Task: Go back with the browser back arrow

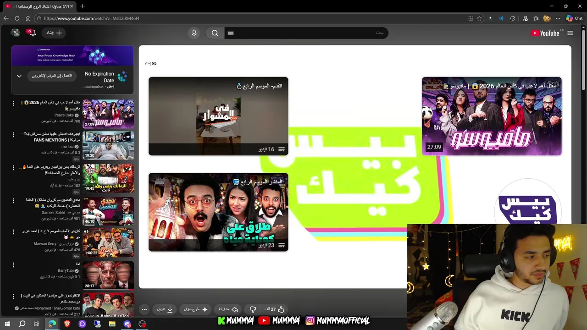Action: (6, 18)
